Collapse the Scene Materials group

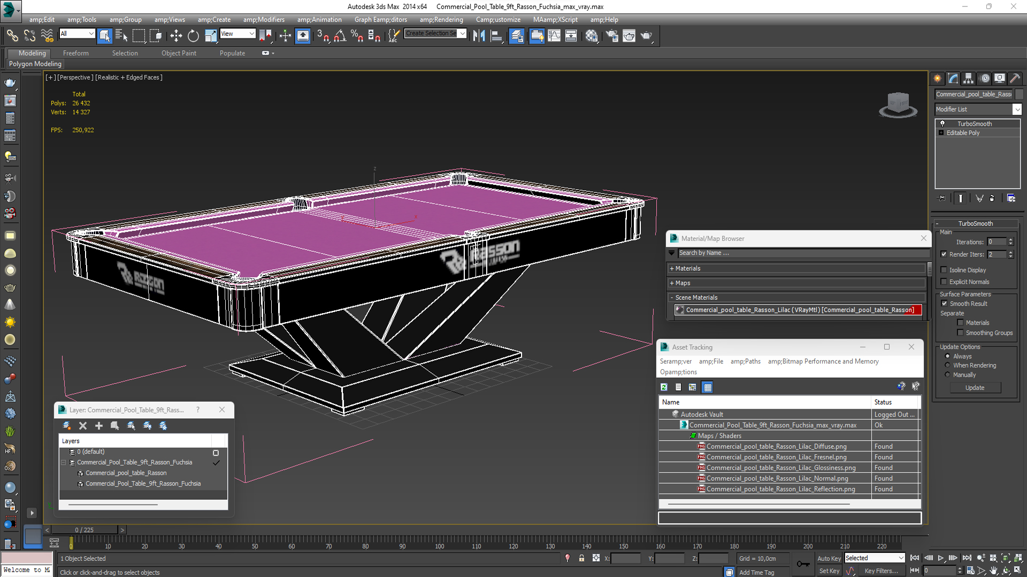tap(797, 298)
